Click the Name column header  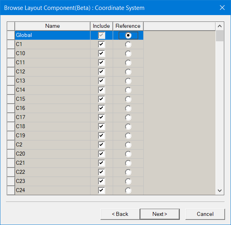coord(52,26)
